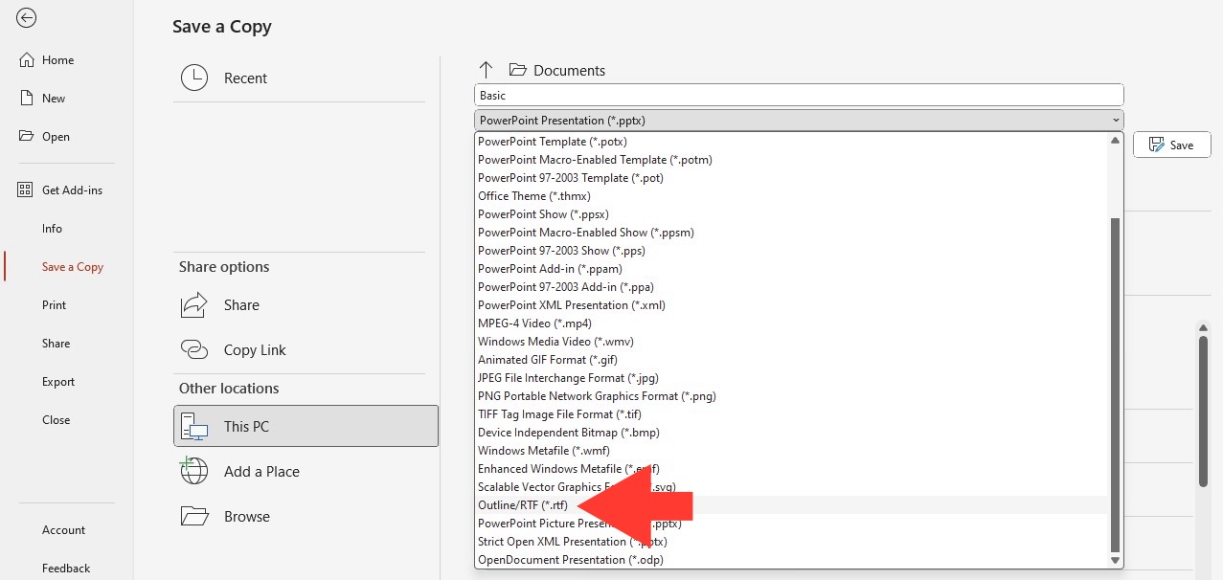This screenshot has height=580, width=1223.
Task: Go to the Info page
Action: point(52,229)
